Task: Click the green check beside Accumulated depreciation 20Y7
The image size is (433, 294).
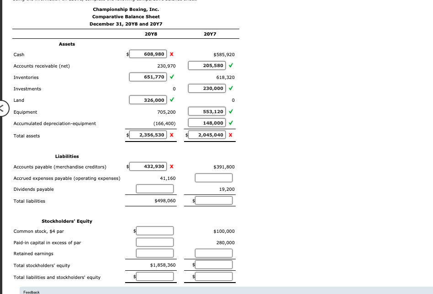Action: click(x=231, y=123)
